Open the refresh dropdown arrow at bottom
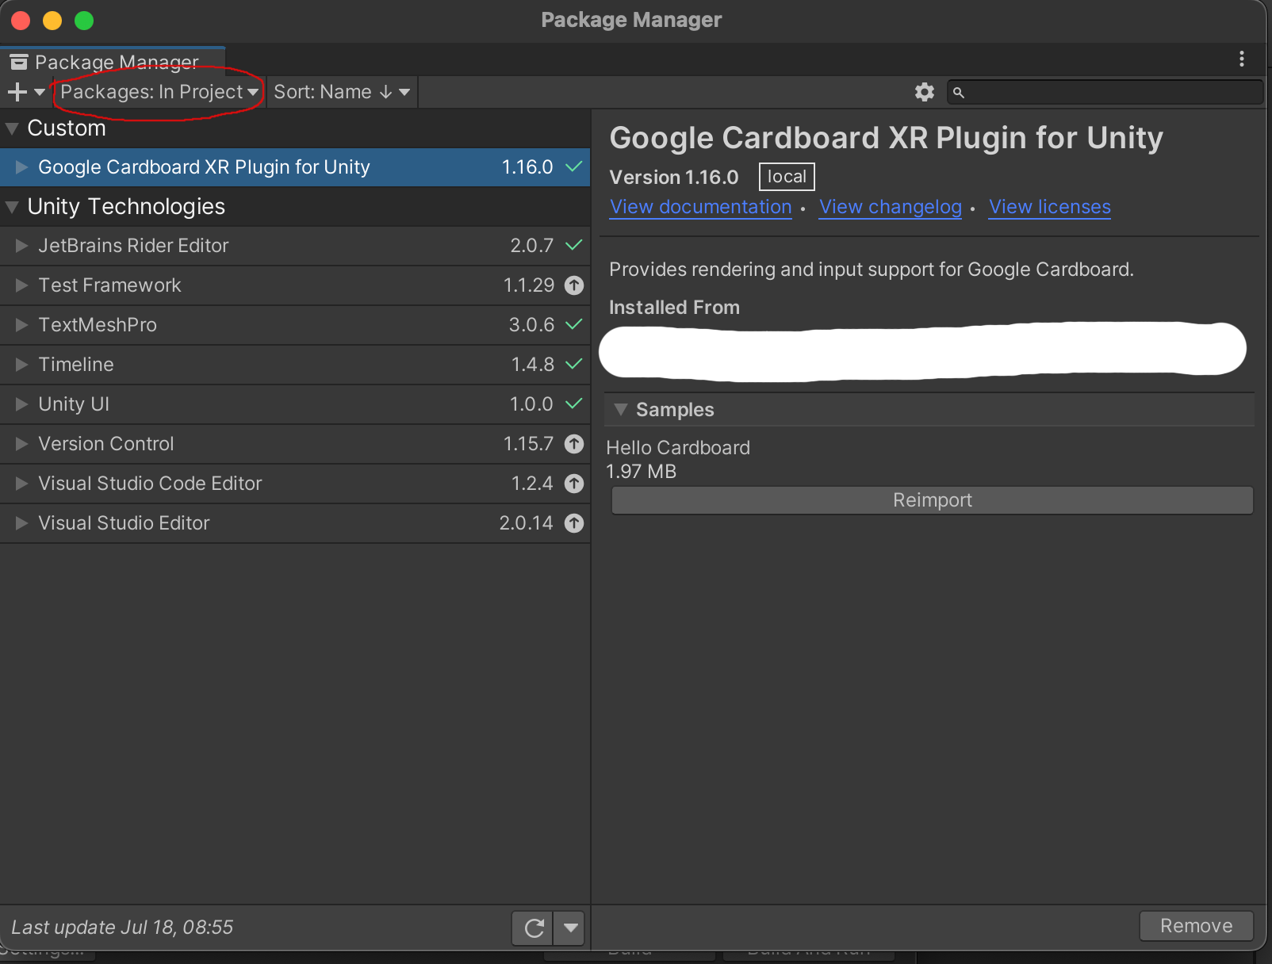The height and width of the screenshot is (964, 1272). pos(569,928)
